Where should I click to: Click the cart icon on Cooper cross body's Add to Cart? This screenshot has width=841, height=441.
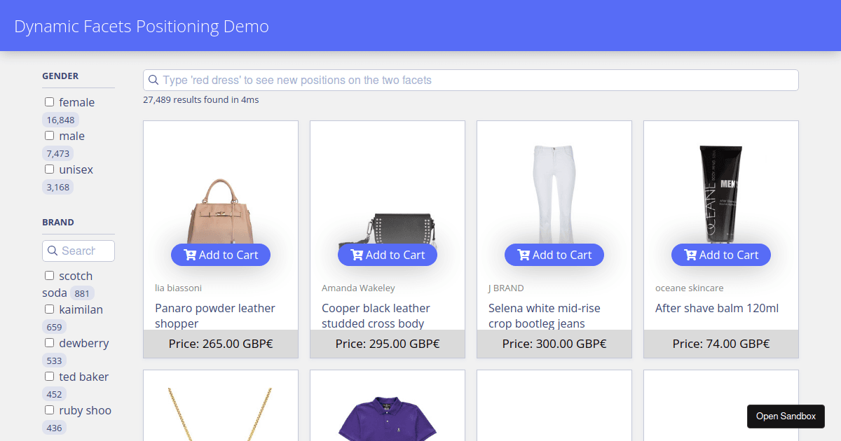coord(357,255)
